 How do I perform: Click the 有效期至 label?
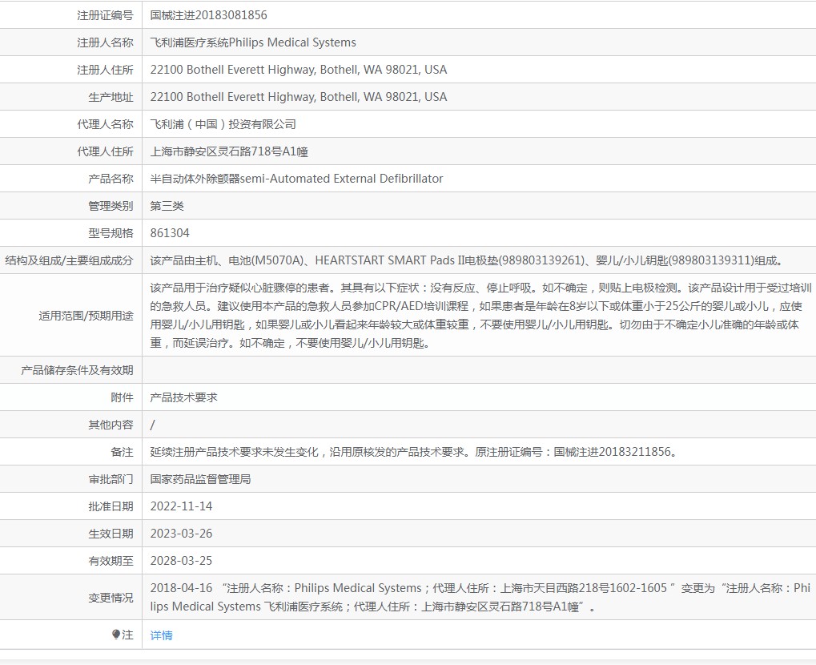coord(111,561)
